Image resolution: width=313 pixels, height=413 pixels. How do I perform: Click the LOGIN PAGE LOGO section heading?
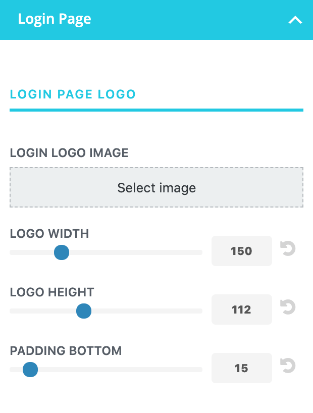tap(73, 94)
